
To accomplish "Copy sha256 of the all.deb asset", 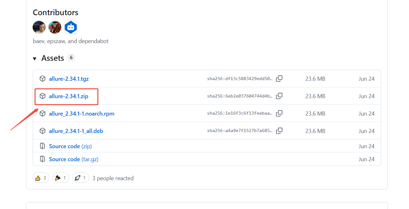I will point(279,131).
